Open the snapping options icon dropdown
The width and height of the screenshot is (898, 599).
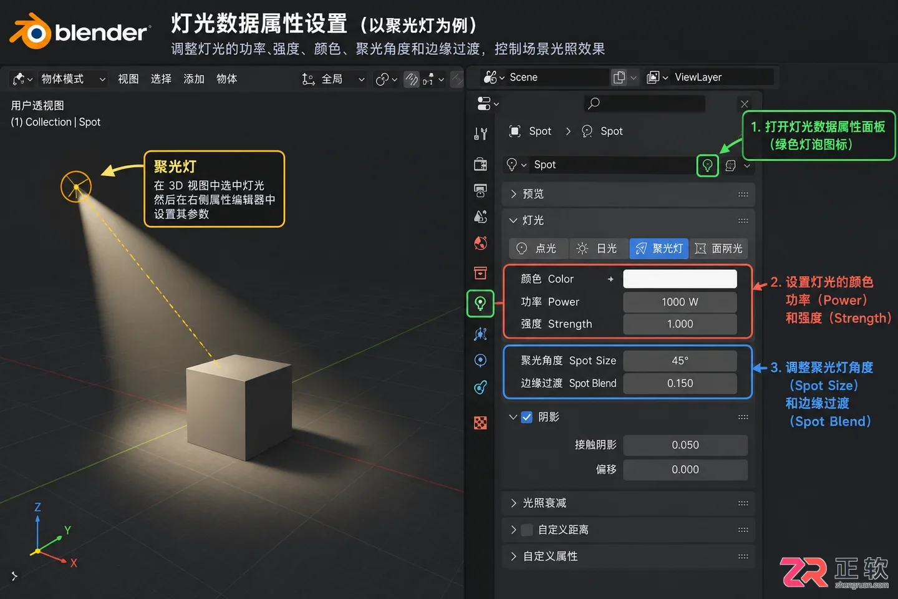(433, 79)
